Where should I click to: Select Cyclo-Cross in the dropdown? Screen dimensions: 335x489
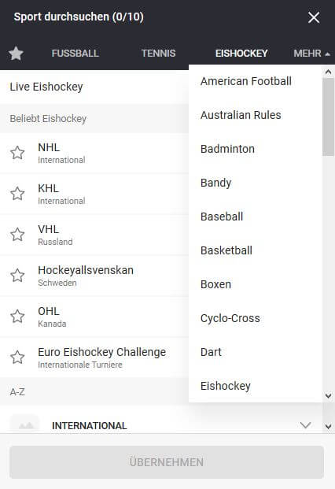point(230,318)
